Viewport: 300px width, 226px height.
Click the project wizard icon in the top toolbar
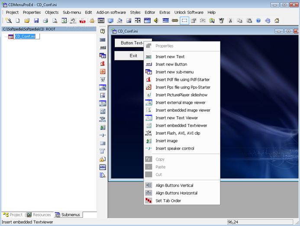click(8, 20)
